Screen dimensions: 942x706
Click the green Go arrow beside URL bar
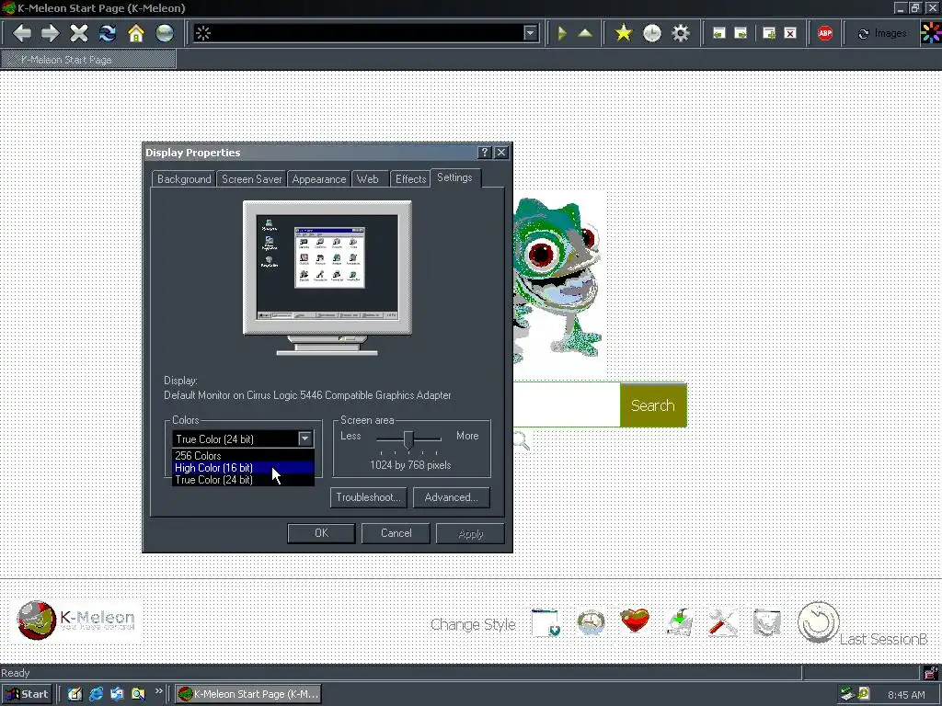[x=562, y=33]
